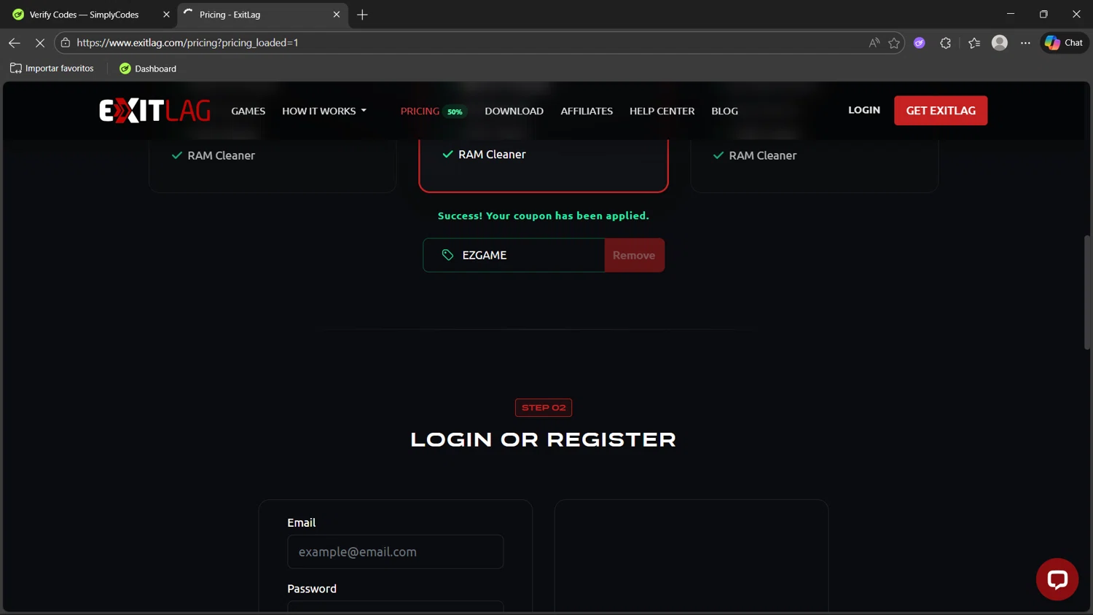Screen dimensions: 1093x615
Task: Click Login in the header
Action: click(864, 110)
